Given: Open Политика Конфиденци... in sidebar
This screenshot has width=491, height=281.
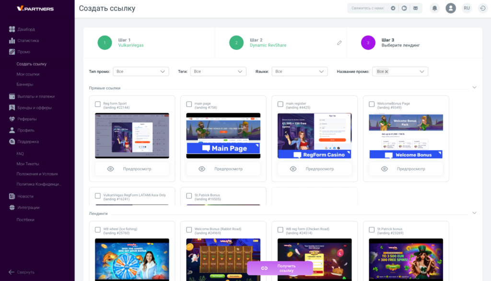Looking at the screenshot, I should [39, 184].
